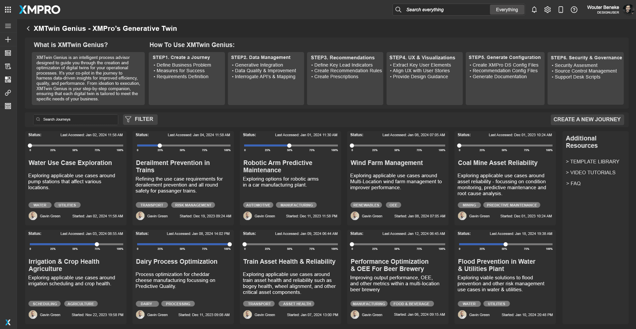Click Dairy Process Optimization progress slider handle
Screen dimensions: 636x329
230,245
